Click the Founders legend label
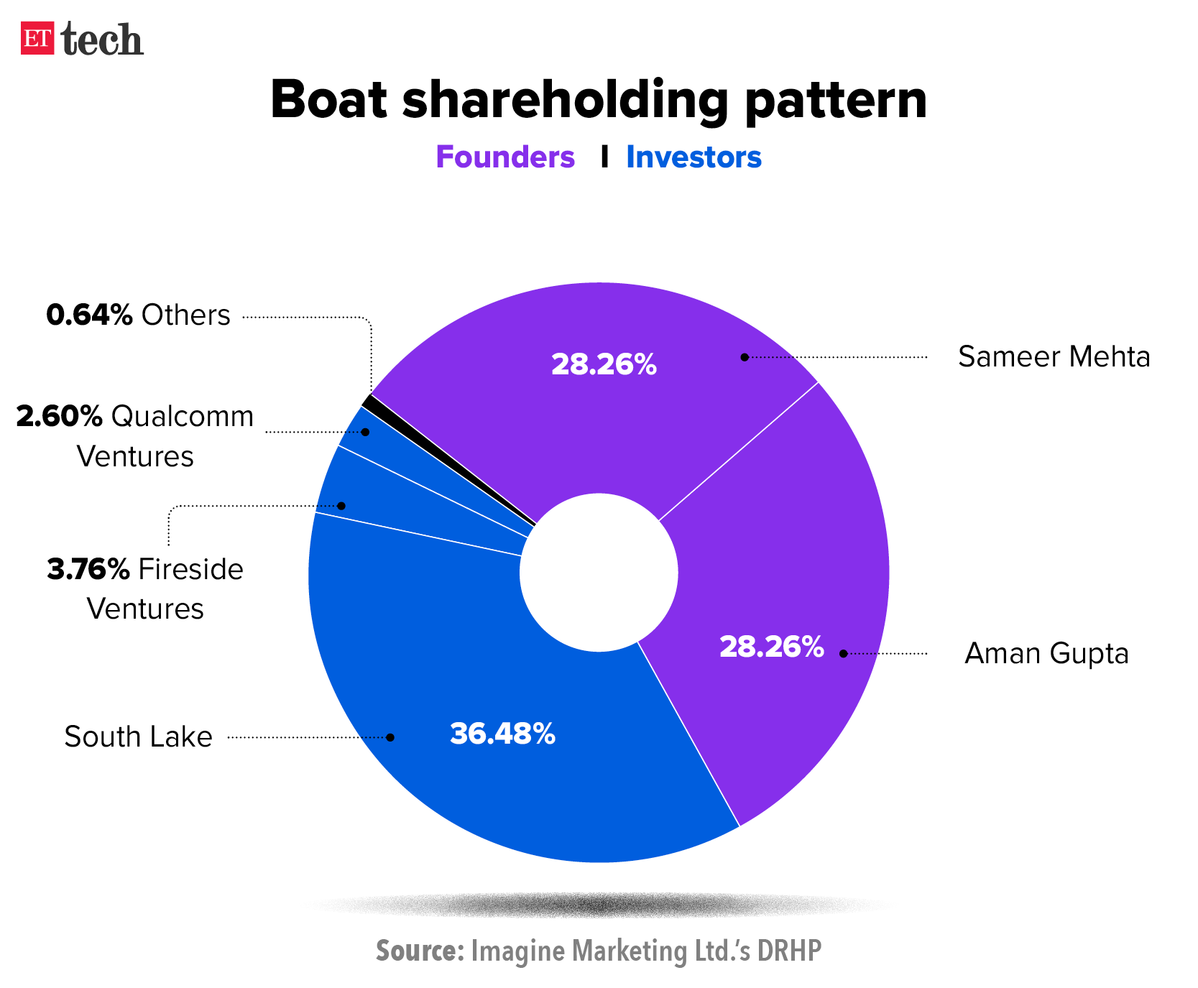The image size is (1198, 988). pyautogui.click(x=504, y=157)
